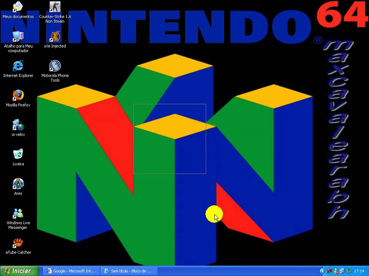The image size is (369, 276).
Task: Switch to Google - Microsoft Internet Explorer window
Action: point(72,271)
